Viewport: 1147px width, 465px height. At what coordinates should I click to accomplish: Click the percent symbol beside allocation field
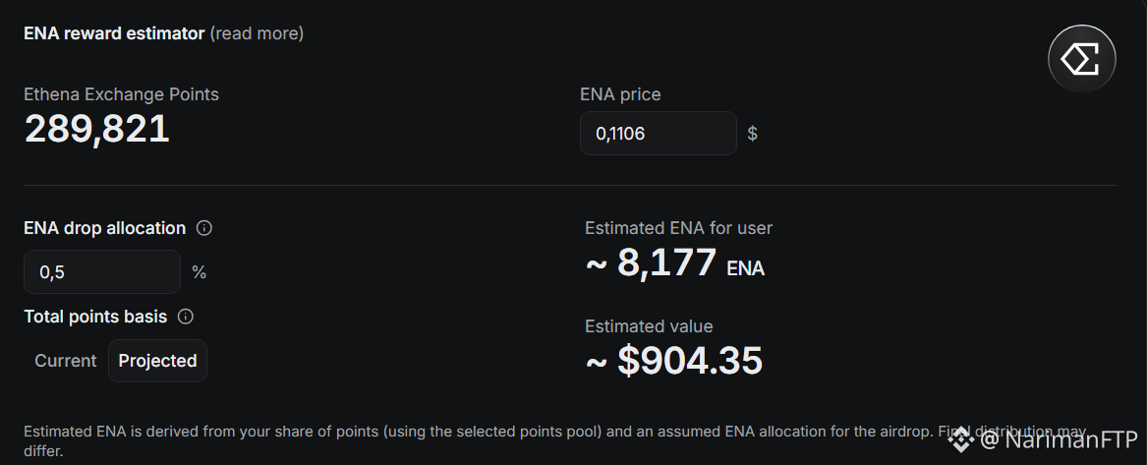(x=199, y=272)
